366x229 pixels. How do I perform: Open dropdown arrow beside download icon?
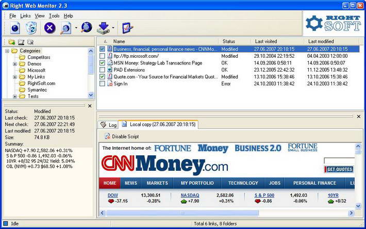113,28
